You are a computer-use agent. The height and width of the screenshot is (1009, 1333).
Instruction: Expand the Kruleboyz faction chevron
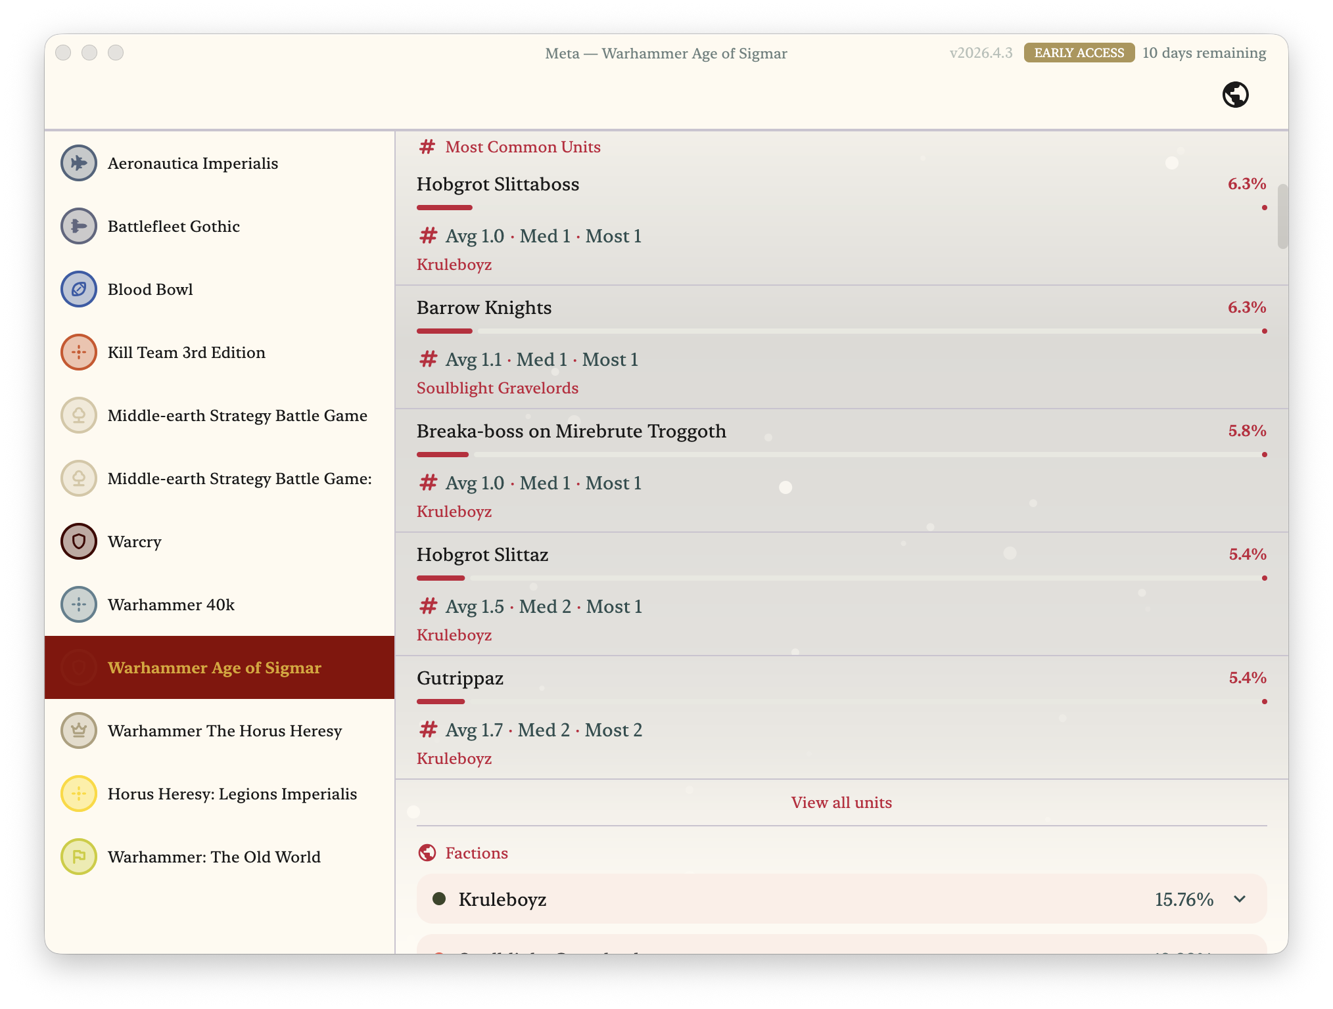[1240, 899]
